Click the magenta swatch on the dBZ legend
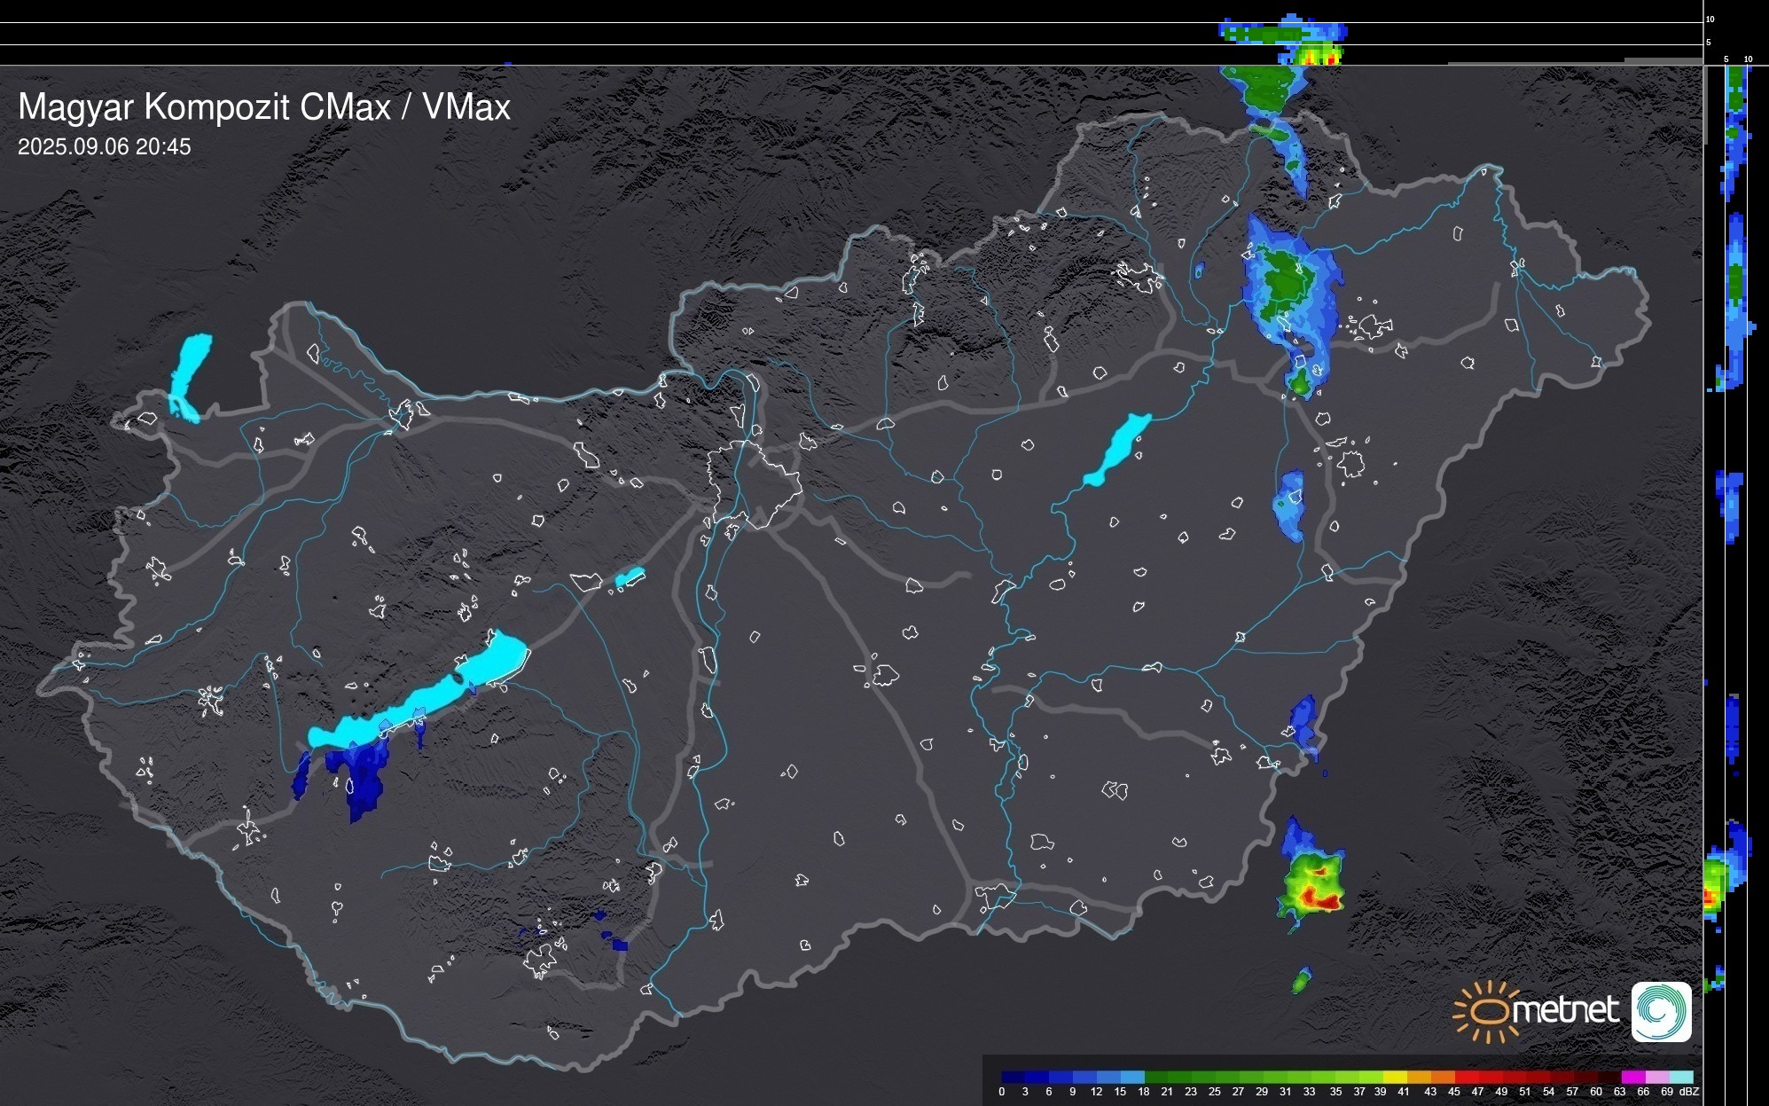Screen dimensions: 1769x1106 [x=1632, y=1077]
